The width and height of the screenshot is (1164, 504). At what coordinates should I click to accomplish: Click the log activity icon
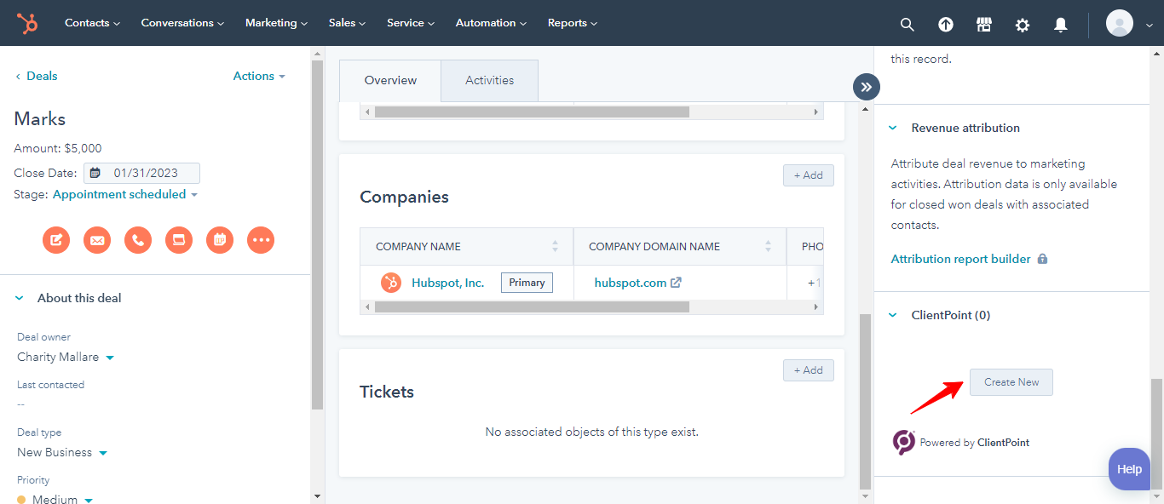click(x=179, y=240)
